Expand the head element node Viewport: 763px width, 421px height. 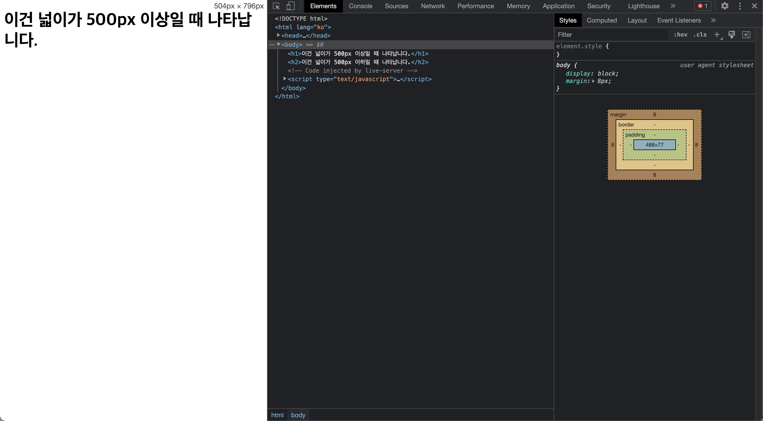[278, 35]
